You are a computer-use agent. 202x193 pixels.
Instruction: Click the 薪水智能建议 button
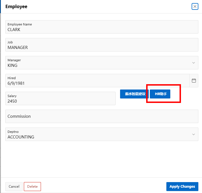point(134,94)
